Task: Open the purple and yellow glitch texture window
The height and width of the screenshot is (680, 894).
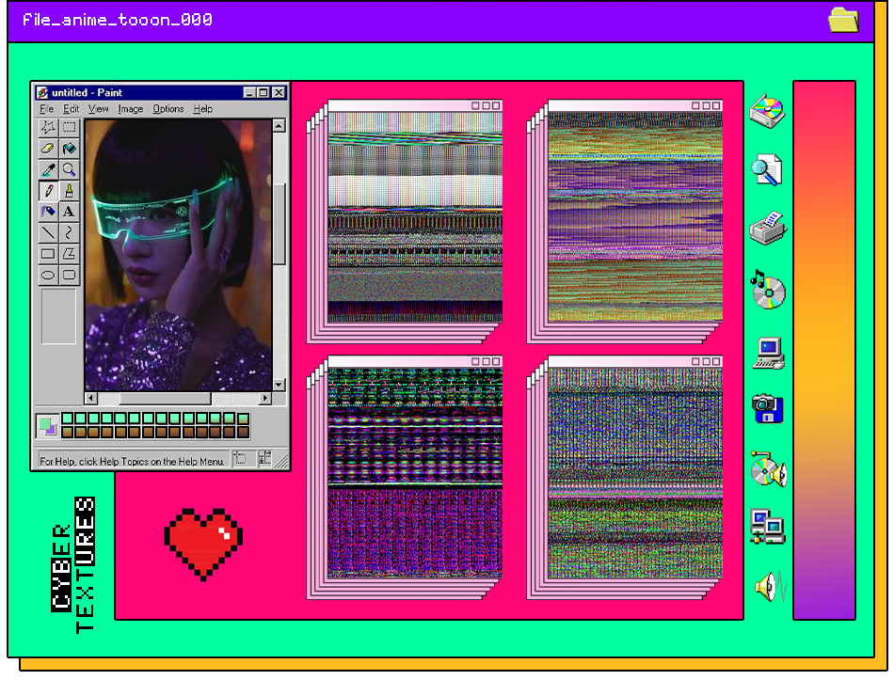Action: (634, 212)
